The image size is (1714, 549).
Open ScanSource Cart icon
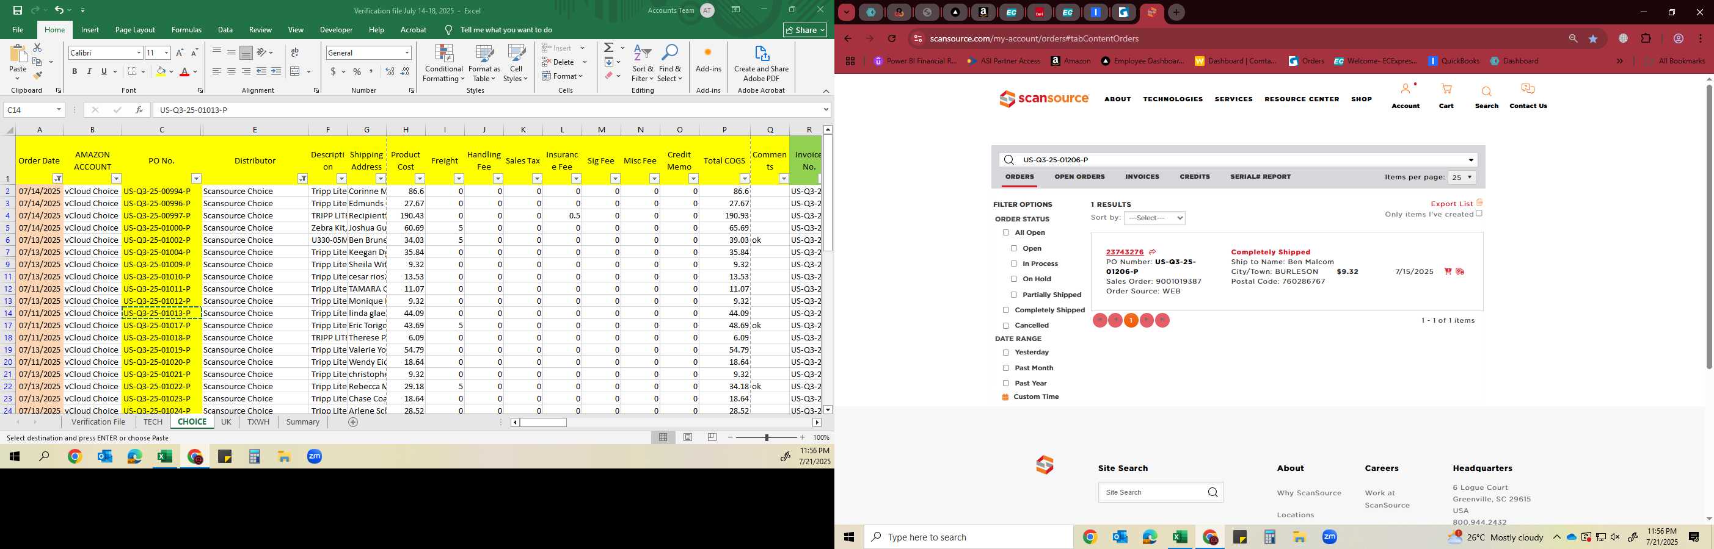point(1446,96)
